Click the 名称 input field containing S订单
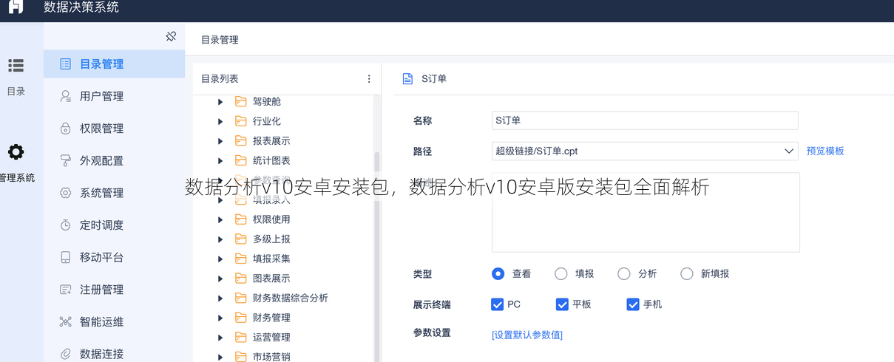Screen dimensions: 894x362 (645, 120)
